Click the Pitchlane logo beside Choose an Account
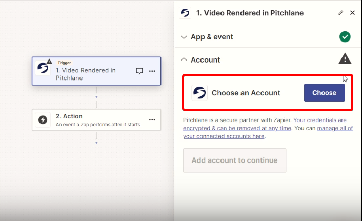Screen dimensions: 362x221 [199, 93]
